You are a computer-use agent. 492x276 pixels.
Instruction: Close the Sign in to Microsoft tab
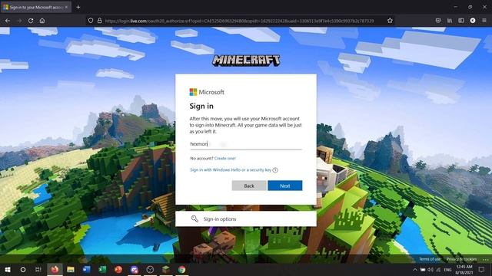(66, 7)
